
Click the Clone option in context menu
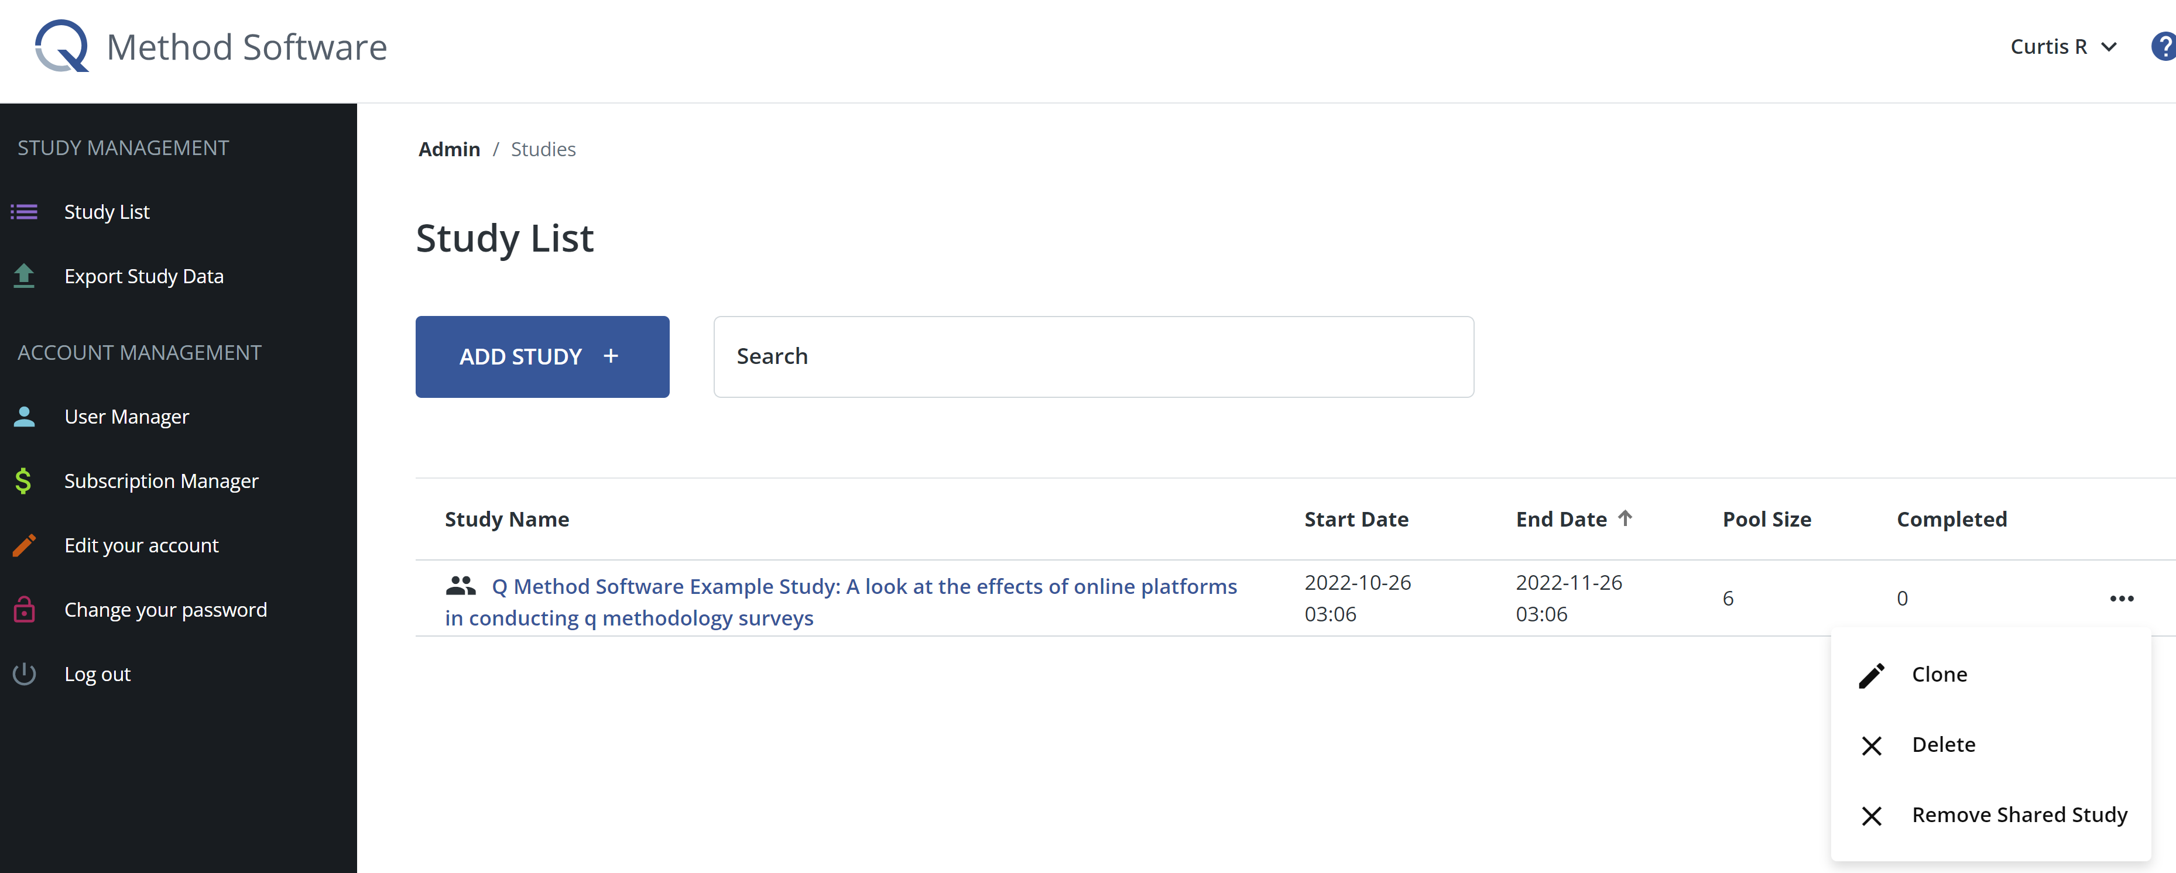click(1940, 673)
